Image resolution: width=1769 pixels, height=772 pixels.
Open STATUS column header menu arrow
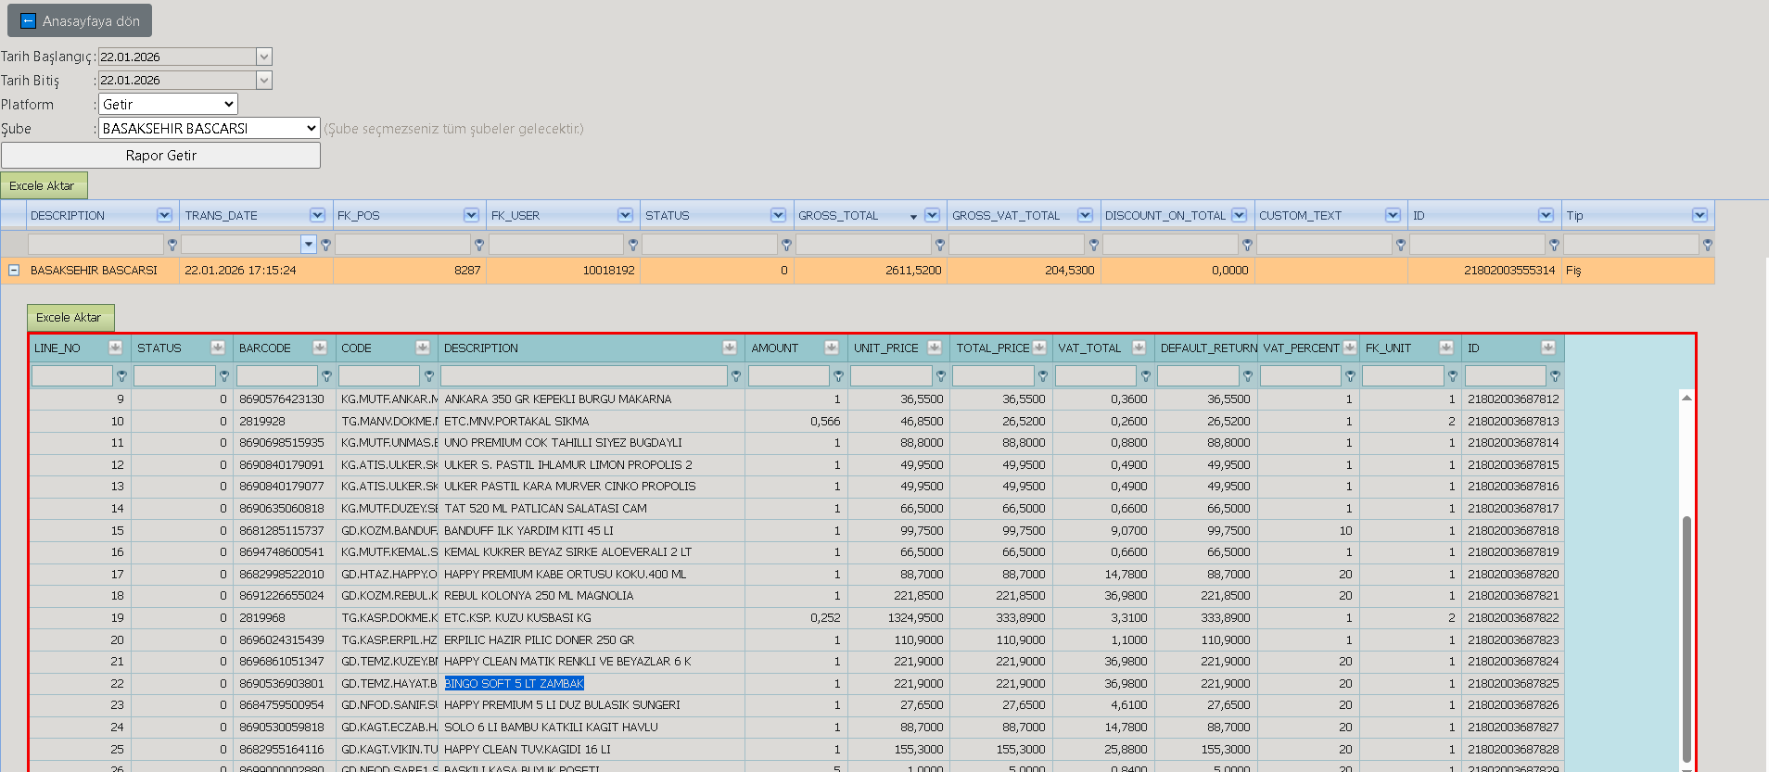point(778,215)
